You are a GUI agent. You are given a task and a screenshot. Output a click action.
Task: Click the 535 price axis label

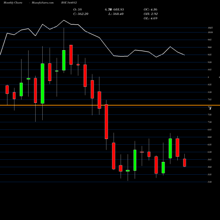click(x=209, y=175)
